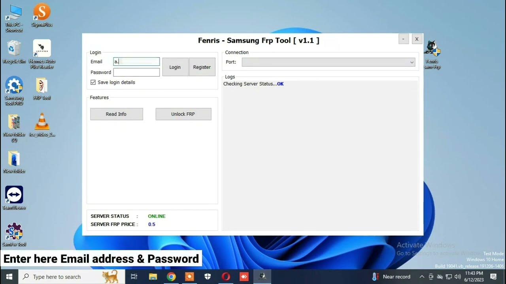The height and width of the screenshot is (284, 506).
Task: Click the Login button
Action: point(175,67)
